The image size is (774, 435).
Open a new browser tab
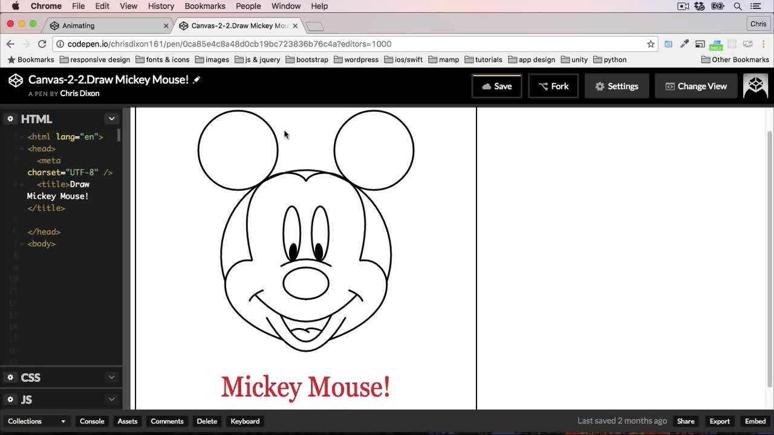(314, 26)
